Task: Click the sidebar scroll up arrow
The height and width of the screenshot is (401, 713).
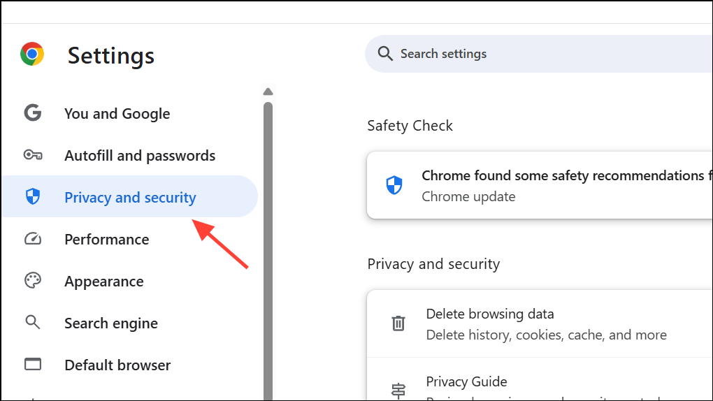Action: click(x=268, y=92)
